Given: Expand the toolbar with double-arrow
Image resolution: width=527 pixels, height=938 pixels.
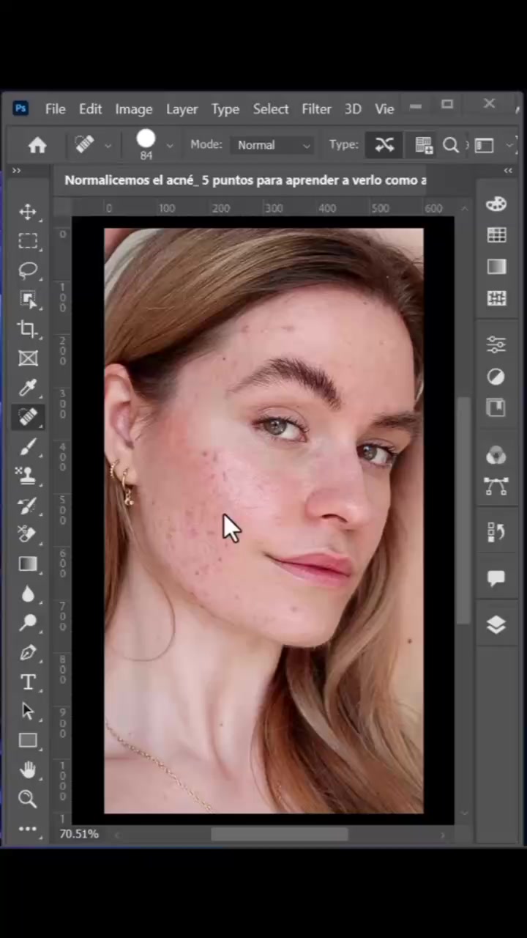Looking at the screenshot, I should pyautogui.click(x=16, y=171).
